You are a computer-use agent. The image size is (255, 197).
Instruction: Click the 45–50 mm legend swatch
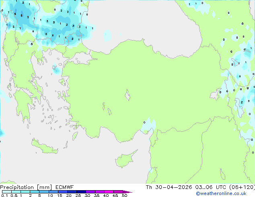tap(118, 192)
